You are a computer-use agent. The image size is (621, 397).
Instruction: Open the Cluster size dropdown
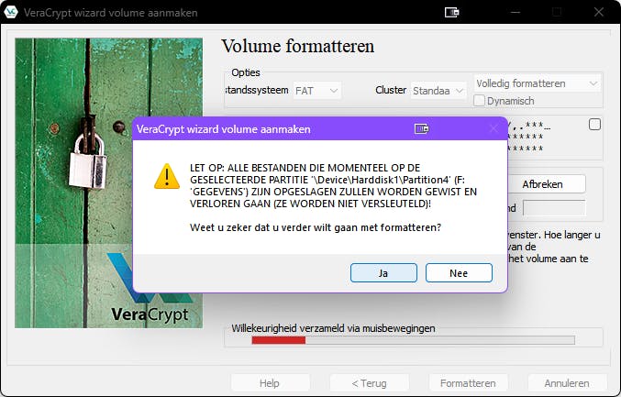pos(438,91)
